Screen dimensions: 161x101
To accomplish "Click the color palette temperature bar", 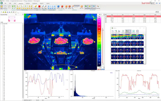I will 99,41.
